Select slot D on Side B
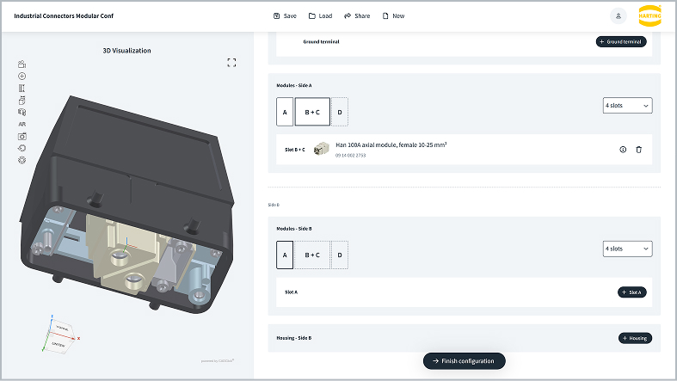The height and width of the screenshot is (381, 677). pos(340,255)
